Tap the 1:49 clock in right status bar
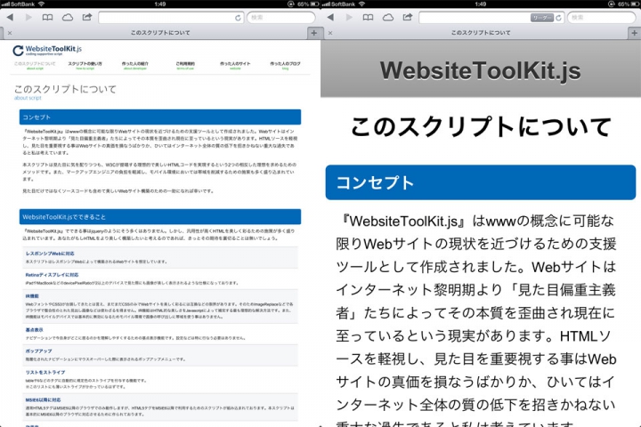Screen dimensions: 641x427 481,4
